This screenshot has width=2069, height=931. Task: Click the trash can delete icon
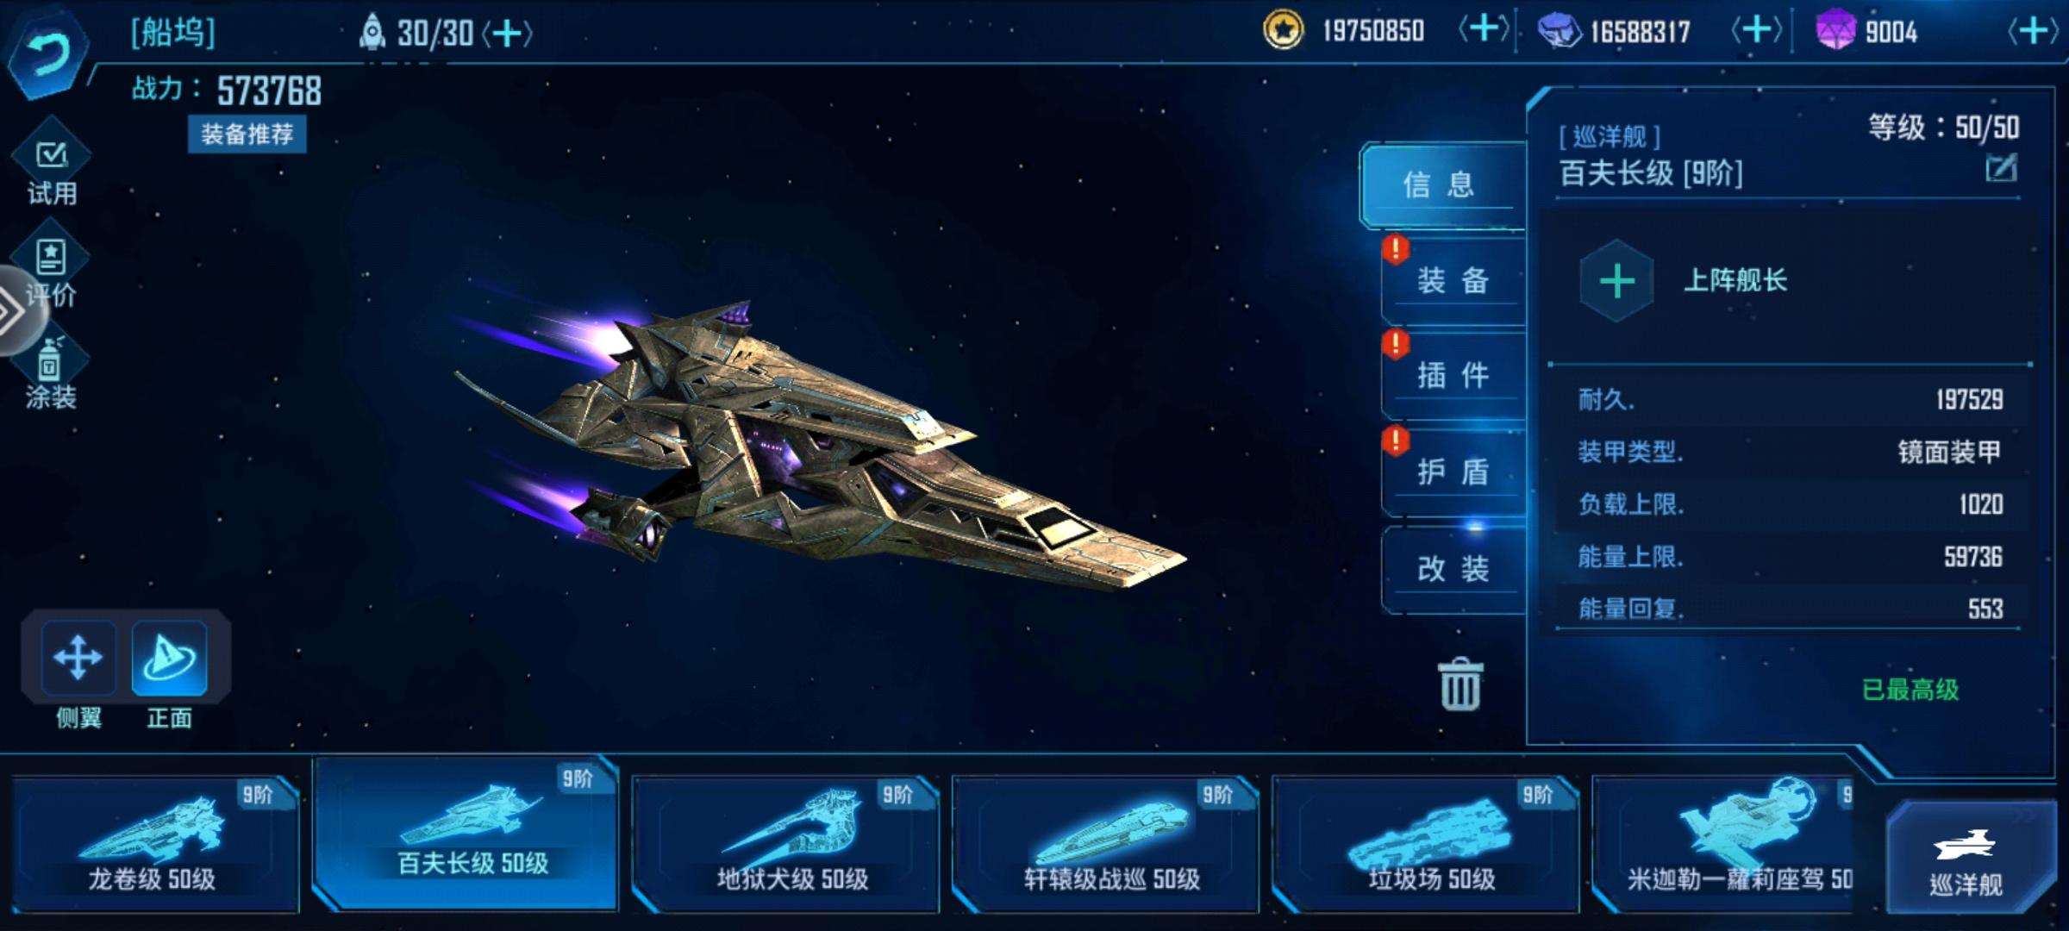tap(1460, 684)
